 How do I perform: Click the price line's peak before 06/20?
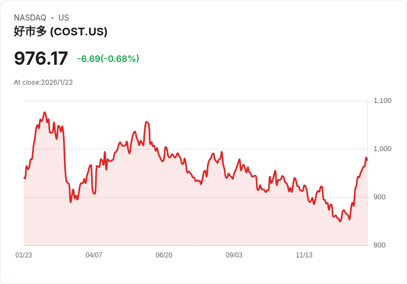(x=146, y=122)
